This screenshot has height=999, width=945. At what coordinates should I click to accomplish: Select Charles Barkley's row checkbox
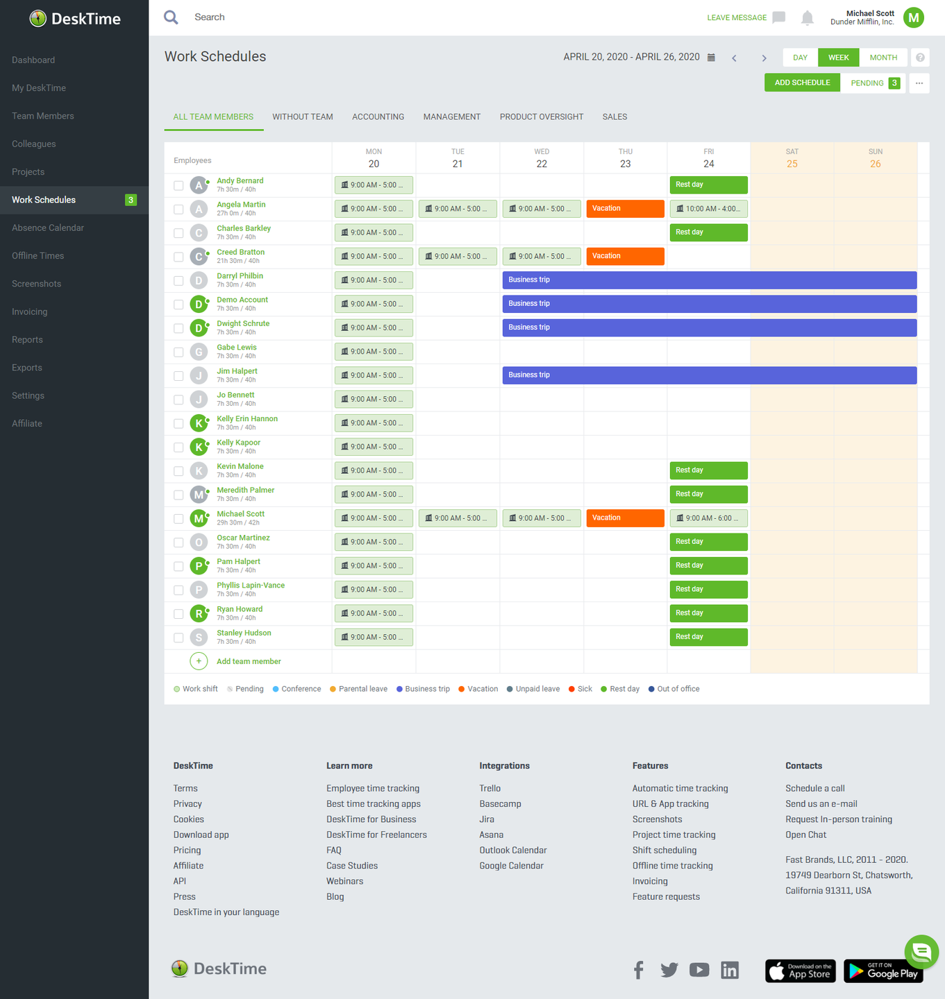pyautogui.click(x=178, y=233)
